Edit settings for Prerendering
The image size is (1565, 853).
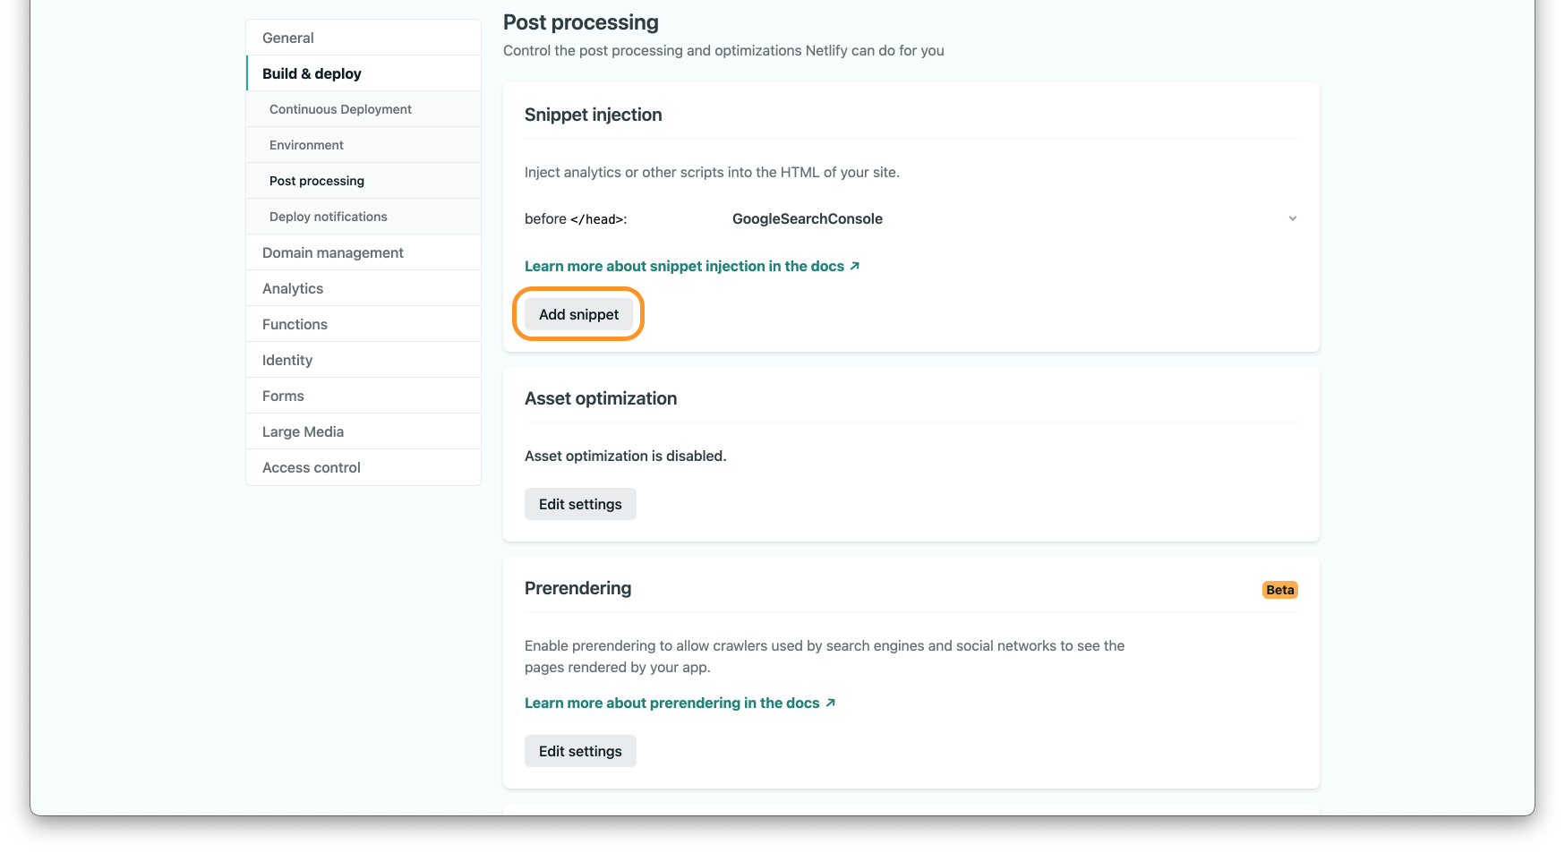coord(580,751)
